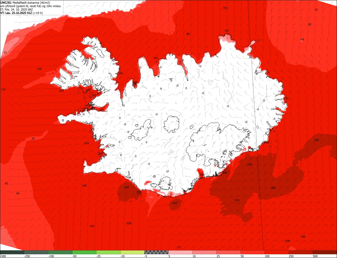Viewport: 337px width, 258px height.
Task: Click the subtitle line mentioning '10m vindur'
Action: pos(31,6)
